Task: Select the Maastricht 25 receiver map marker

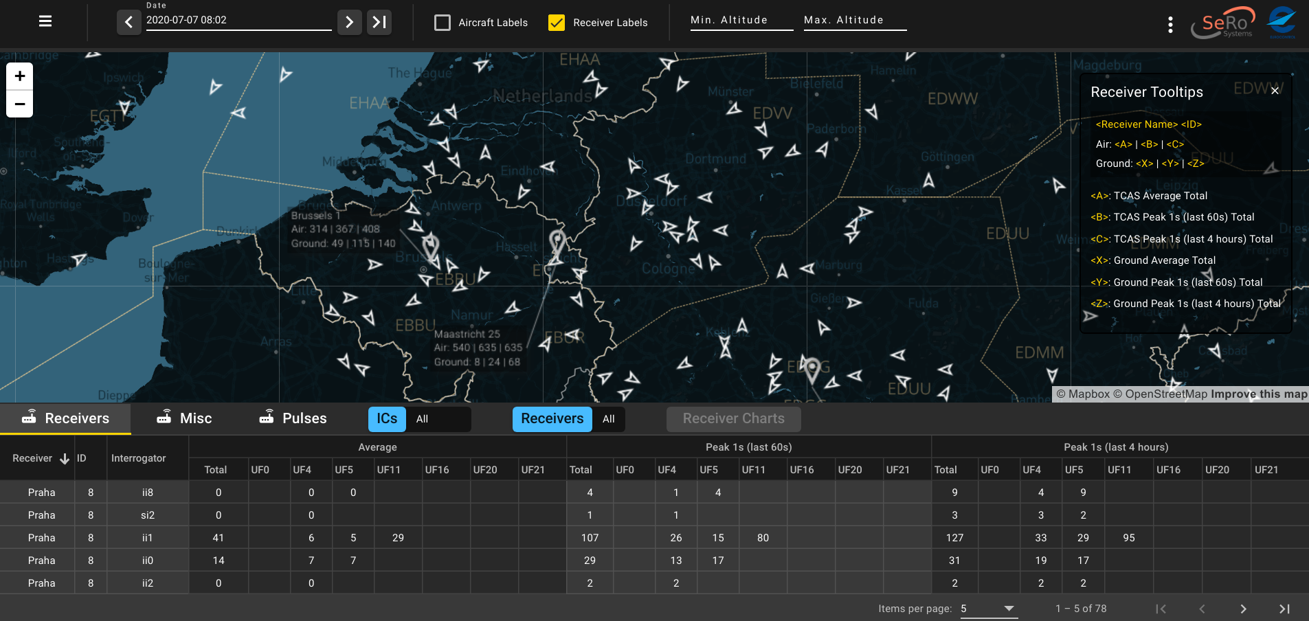Action: click(557, 242)
